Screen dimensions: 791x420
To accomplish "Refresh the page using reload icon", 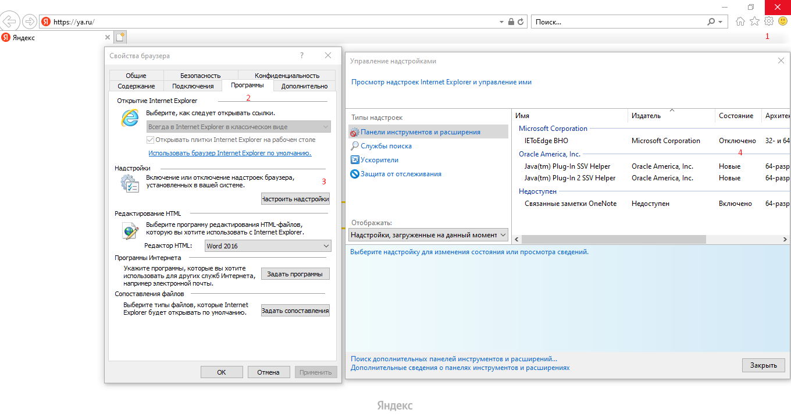I will [521, 22].
